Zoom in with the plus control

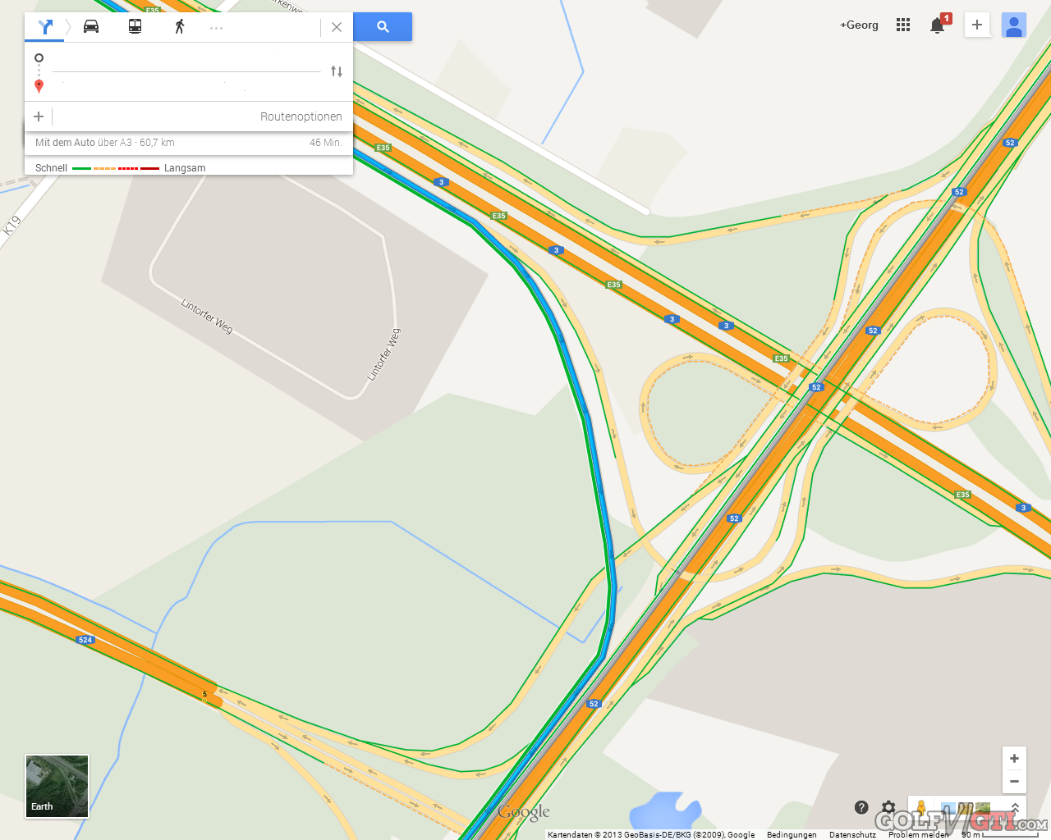(1014, 759)
